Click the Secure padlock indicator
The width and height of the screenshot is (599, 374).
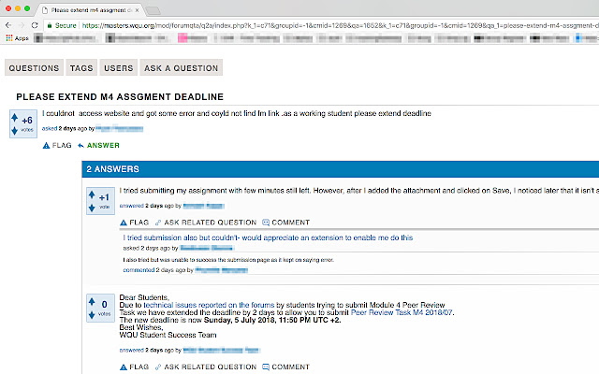coord(62,25)
